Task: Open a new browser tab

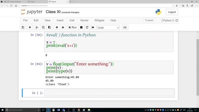Action: tap(71, 2)
